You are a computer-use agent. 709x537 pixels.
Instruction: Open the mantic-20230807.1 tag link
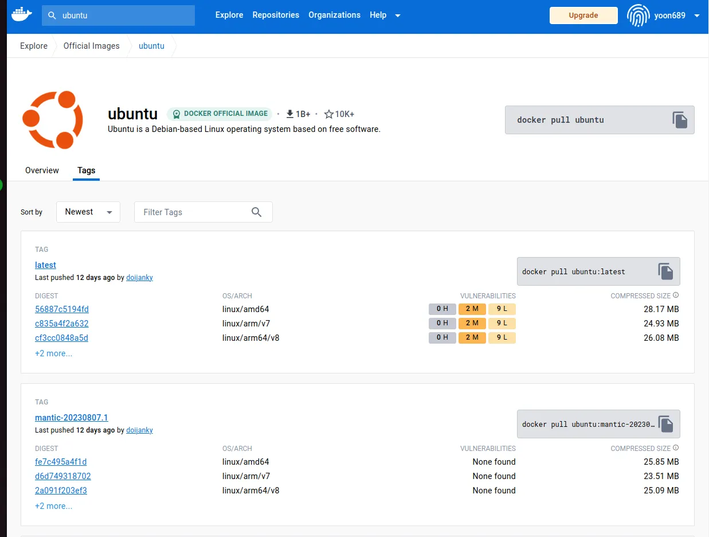(72, 418)
